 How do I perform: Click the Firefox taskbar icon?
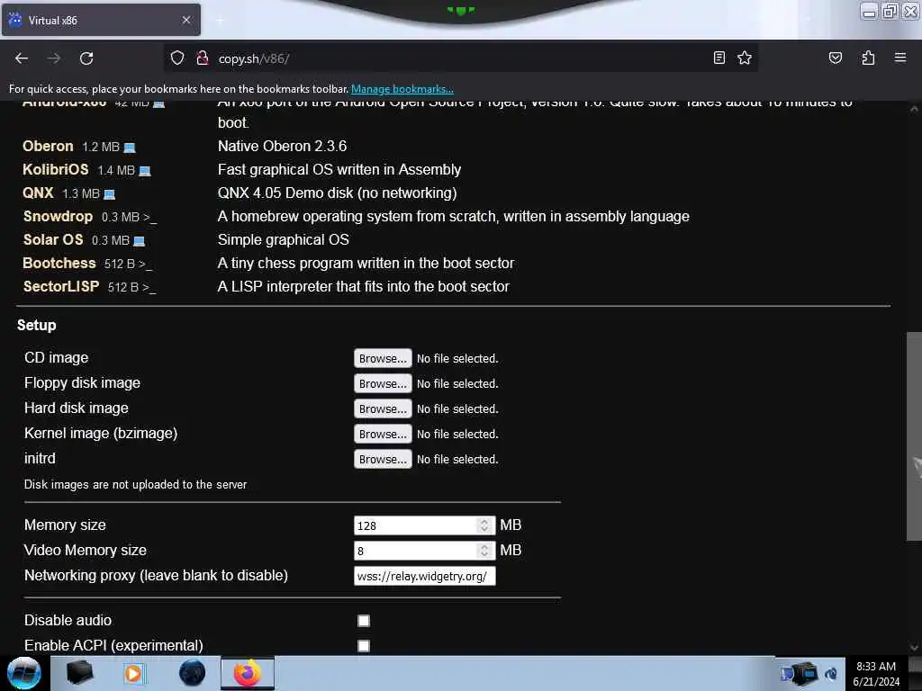[x=247, y=673]
